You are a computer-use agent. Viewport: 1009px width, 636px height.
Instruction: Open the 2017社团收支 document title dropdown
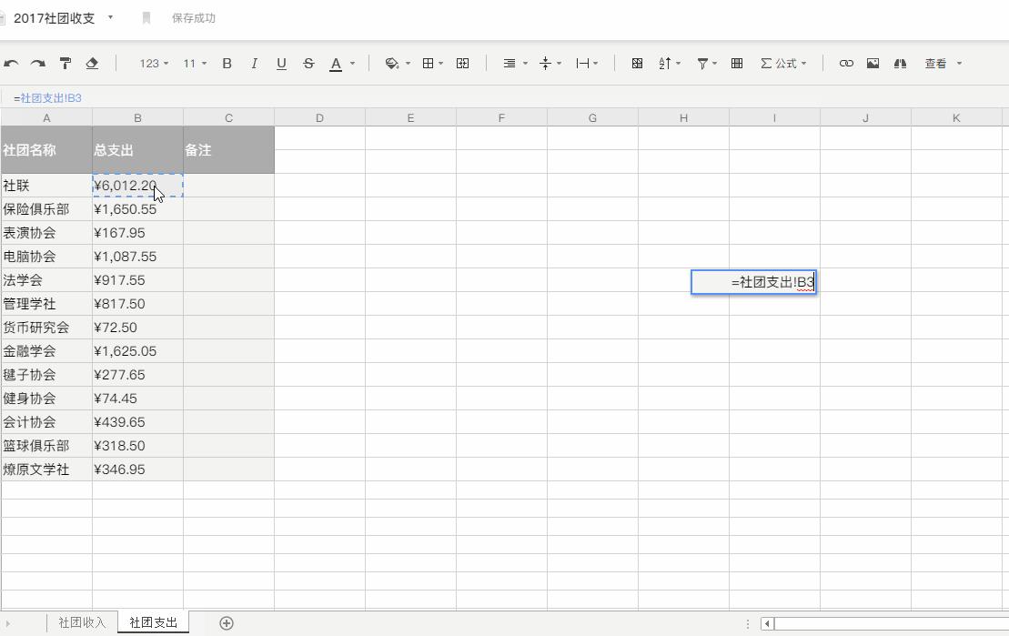click(111, 17)
